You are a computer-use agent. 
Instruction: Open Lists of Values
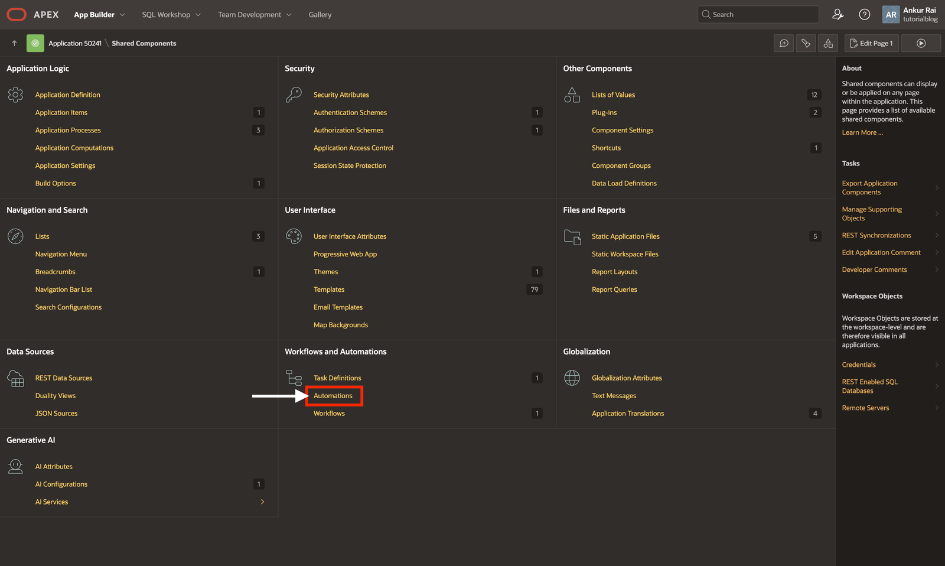[x=613, y=95]
